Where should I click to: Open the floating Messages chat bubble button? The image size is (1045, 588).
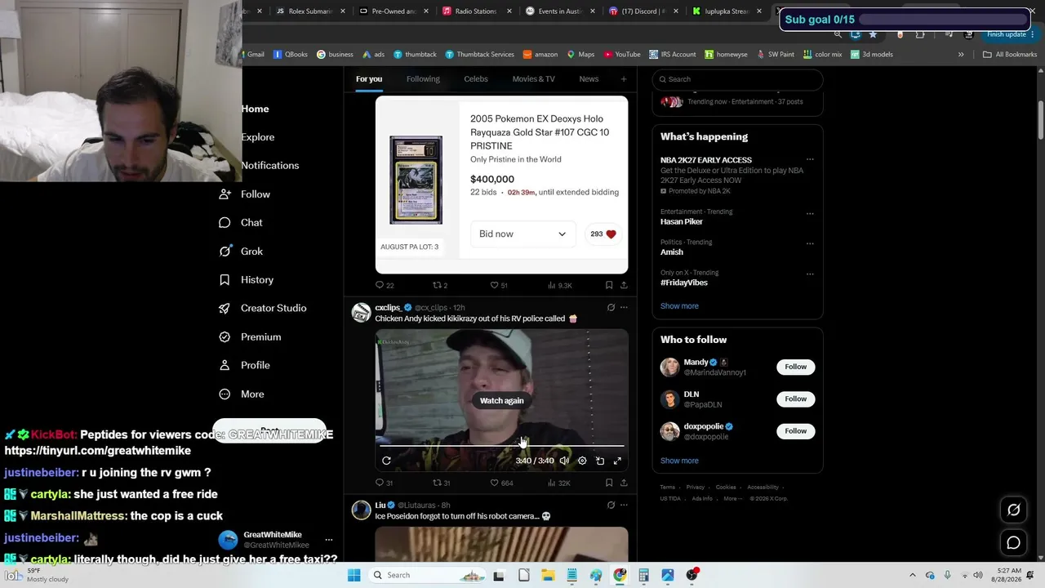1013,542
